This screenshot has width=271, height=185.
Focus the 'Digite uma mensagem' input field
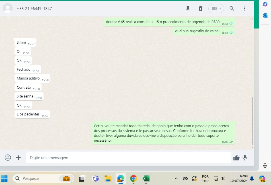click(x=128, y=158)
